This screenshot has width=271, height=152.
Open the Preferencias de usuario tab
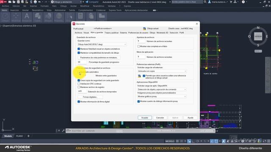[x=138, y=33]
